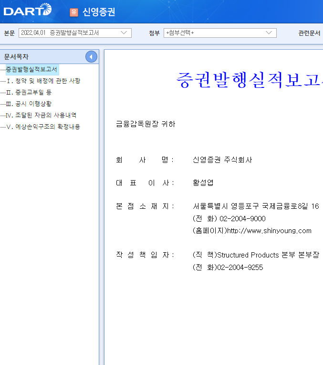Click the address 서울특별시 영등포구 국제금융로8길 16
The image size is (323, 365).
pos(256,206)
